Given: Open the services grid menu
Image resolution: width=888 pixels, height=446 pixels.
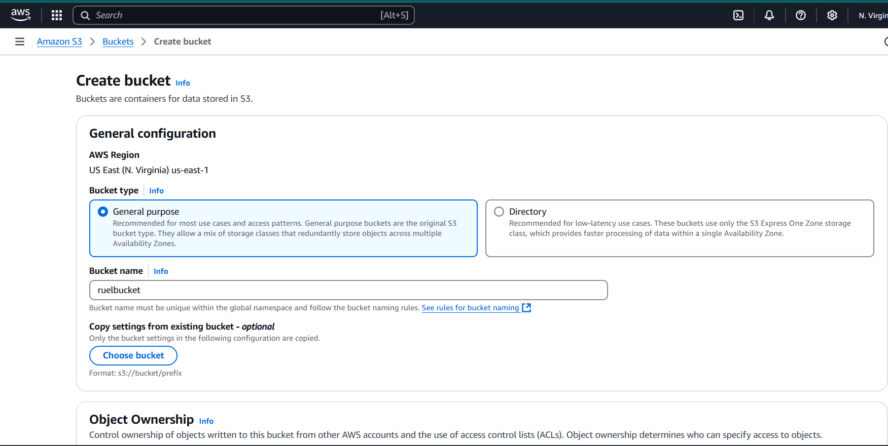Looking at the screenshot, I should point(57,15).
